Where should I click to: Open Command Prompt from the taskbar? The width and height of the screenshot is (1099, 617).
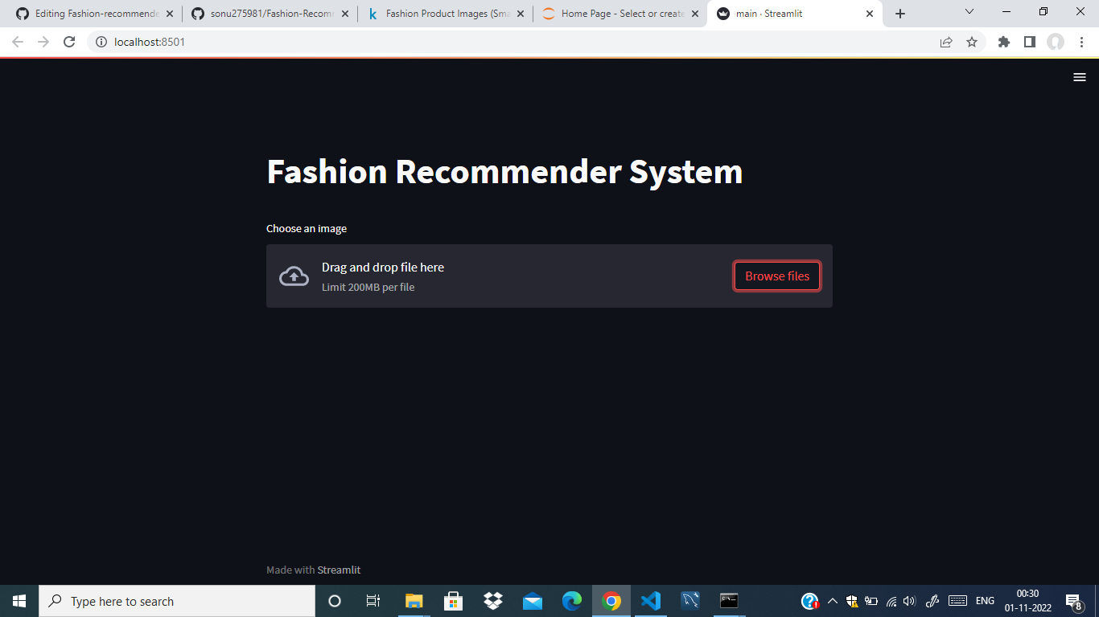click(x=728, y=600)
